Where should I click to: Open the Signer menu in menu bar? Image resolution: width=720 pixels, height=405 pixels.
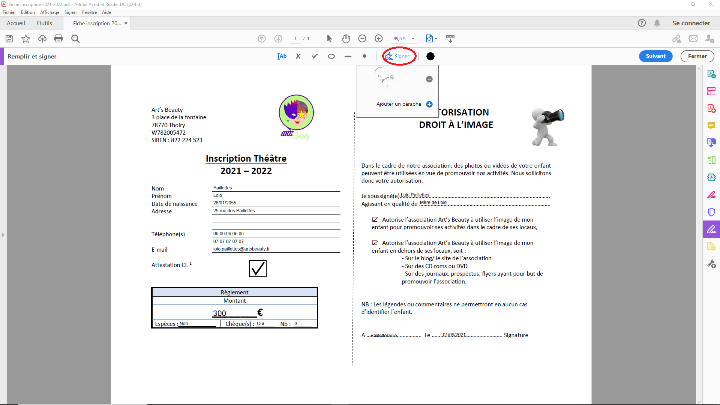tap(70, 12)
